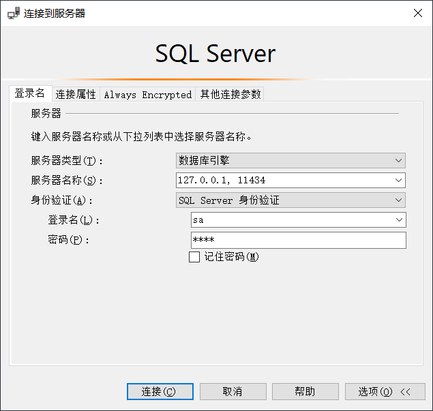This screenshot has width=433, height=411.
Task: Enable the 记住密码 checkbox
Action: pyautogui.click(x=194, y=257)
